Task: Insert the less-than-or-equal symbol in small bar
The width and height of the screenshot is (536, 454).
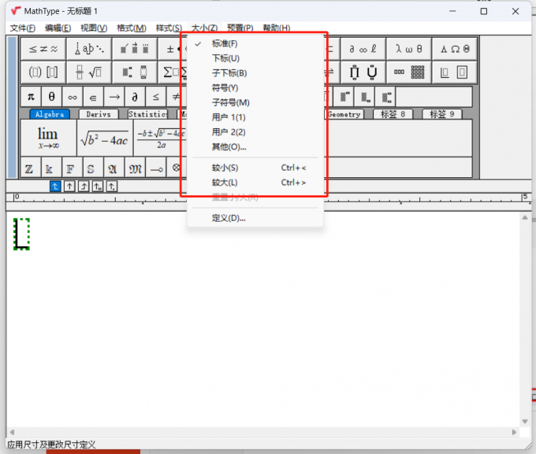Action: point(156,97)
